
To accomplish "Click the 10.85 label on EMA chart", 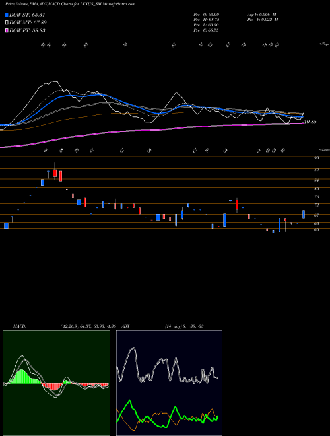I will tap(310, 122).
